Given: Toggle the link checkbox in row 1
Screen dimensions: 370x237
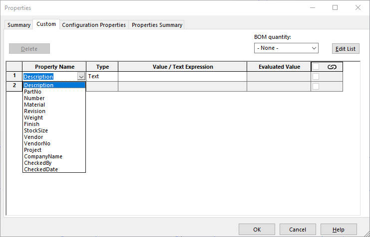Looking at the screenshot, I should pyautogui.click(x=316, y=77).
